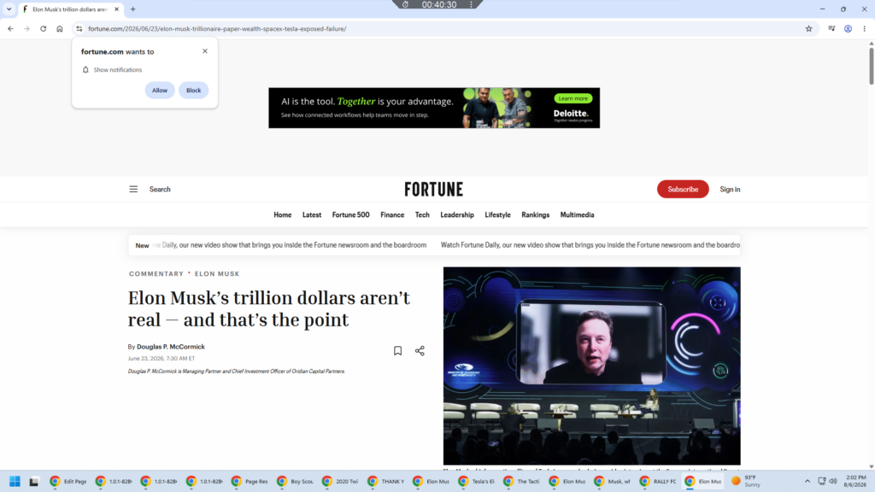
Task: Open a new browser tab
Action: 132,9
